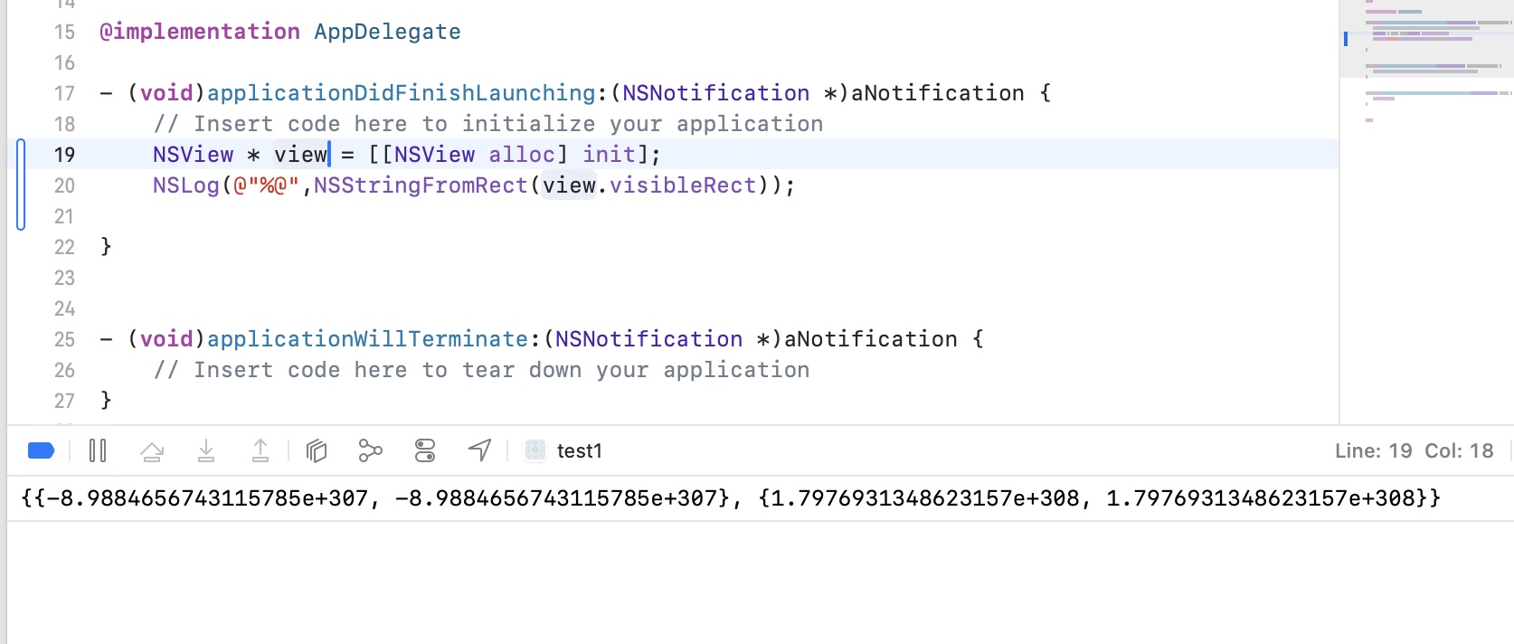Add breakpoint at line number 20
The image size is (1514, 644).
point(64,185)
